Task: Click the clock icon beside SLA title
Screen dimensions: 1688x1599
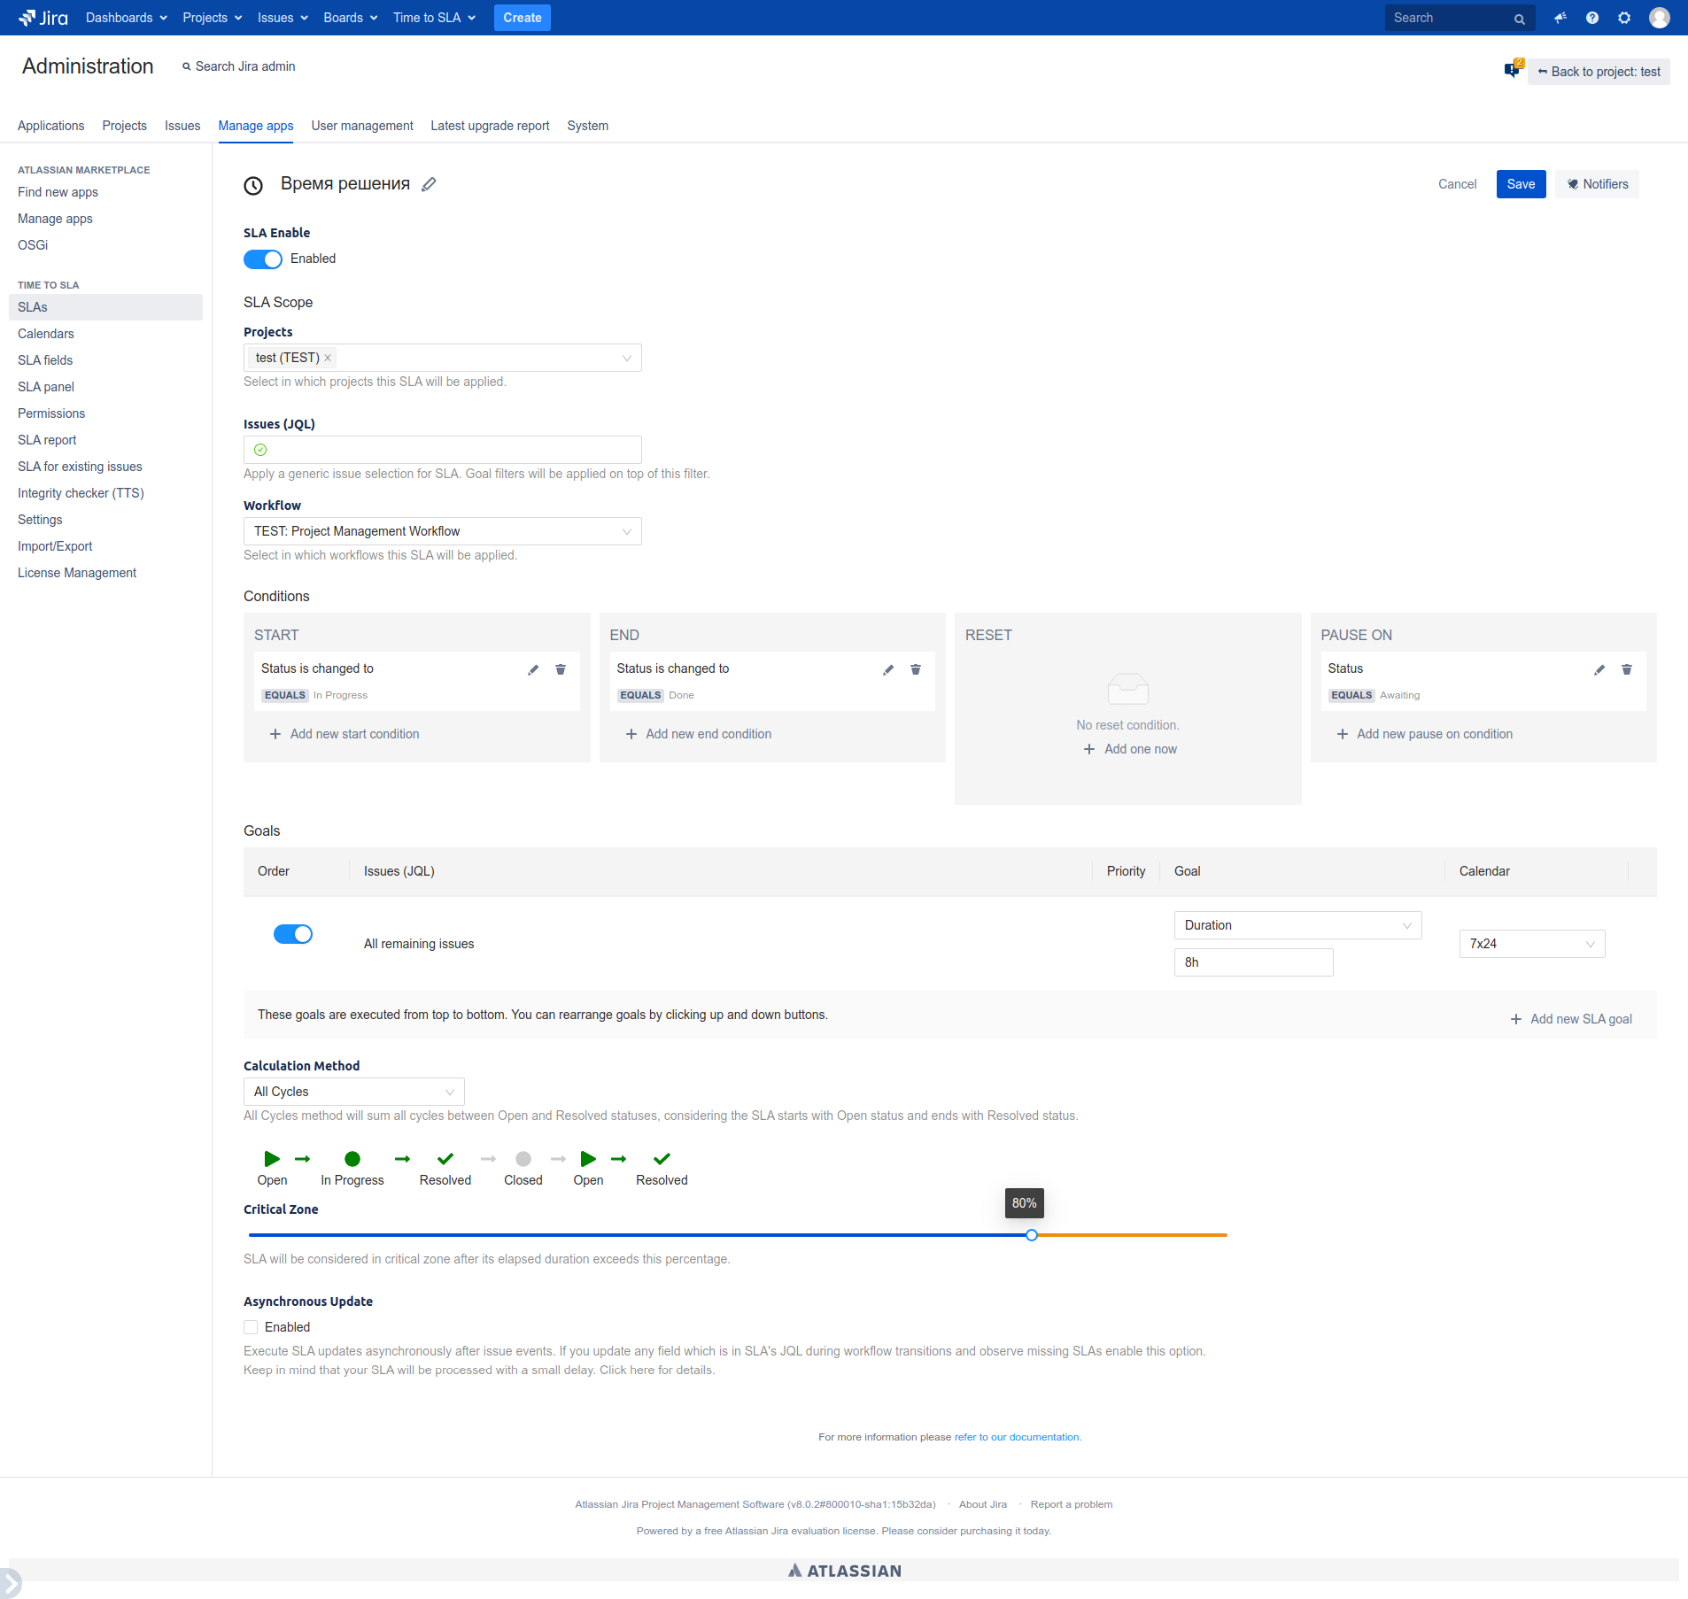Action: tap(253, 185)
